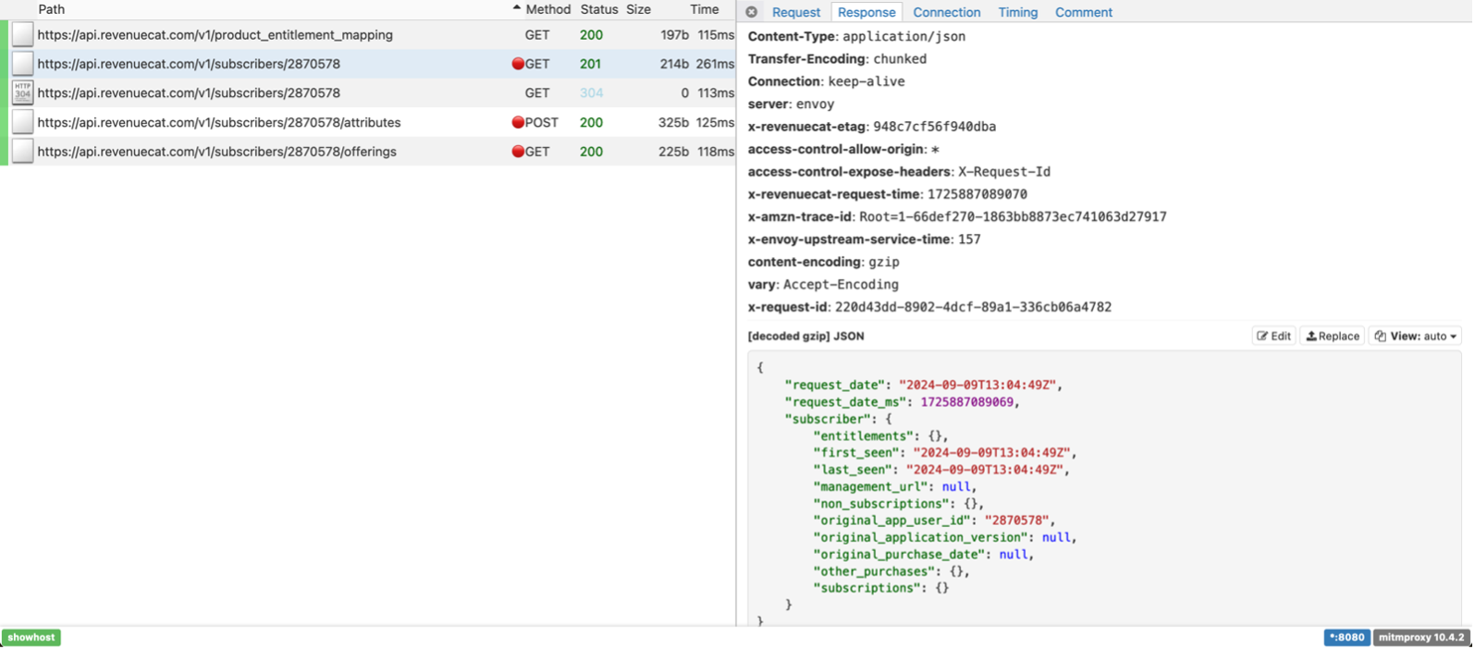This screenshot has width=1475, height=649.
Task: Switch to the Request tab
Action: 795,12
